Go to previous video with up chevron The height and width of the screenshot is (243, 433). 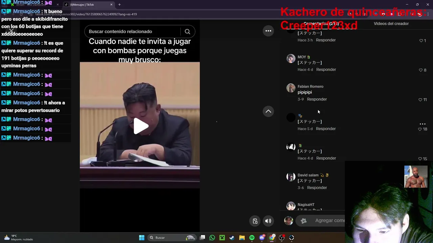(x=268, y=111)
